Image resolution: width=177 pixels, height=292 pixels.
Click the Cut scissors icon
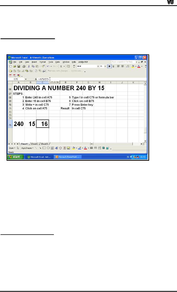(x=29, y=66)
